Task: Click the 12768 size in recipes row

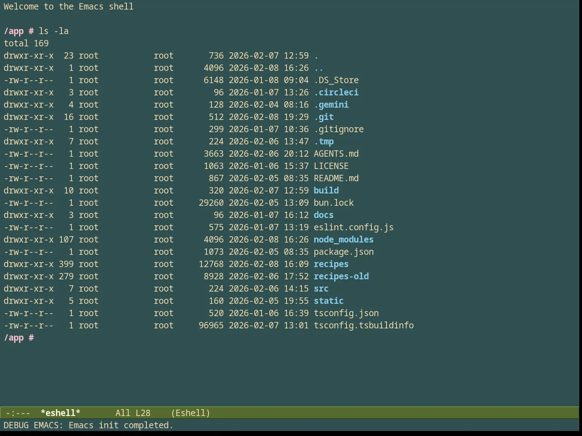Action: pos(211,264)
